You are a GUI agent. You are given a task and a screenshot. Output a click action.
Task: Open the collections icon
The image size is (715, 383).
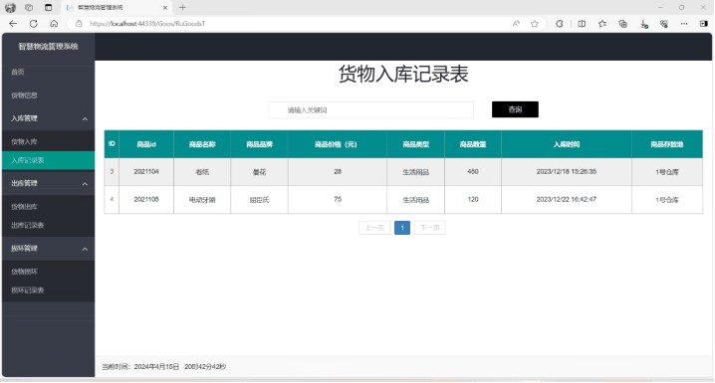tap(623, 24)
